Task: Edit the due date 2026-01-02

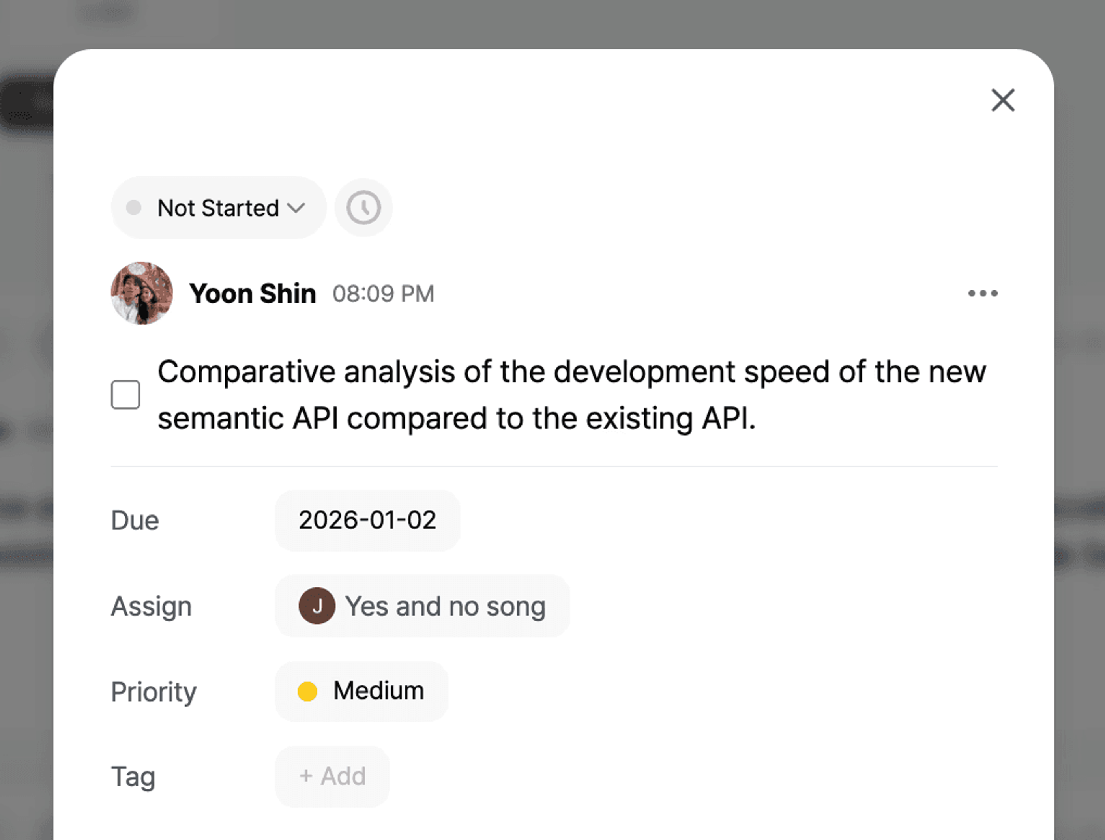Action: (367, 520)
